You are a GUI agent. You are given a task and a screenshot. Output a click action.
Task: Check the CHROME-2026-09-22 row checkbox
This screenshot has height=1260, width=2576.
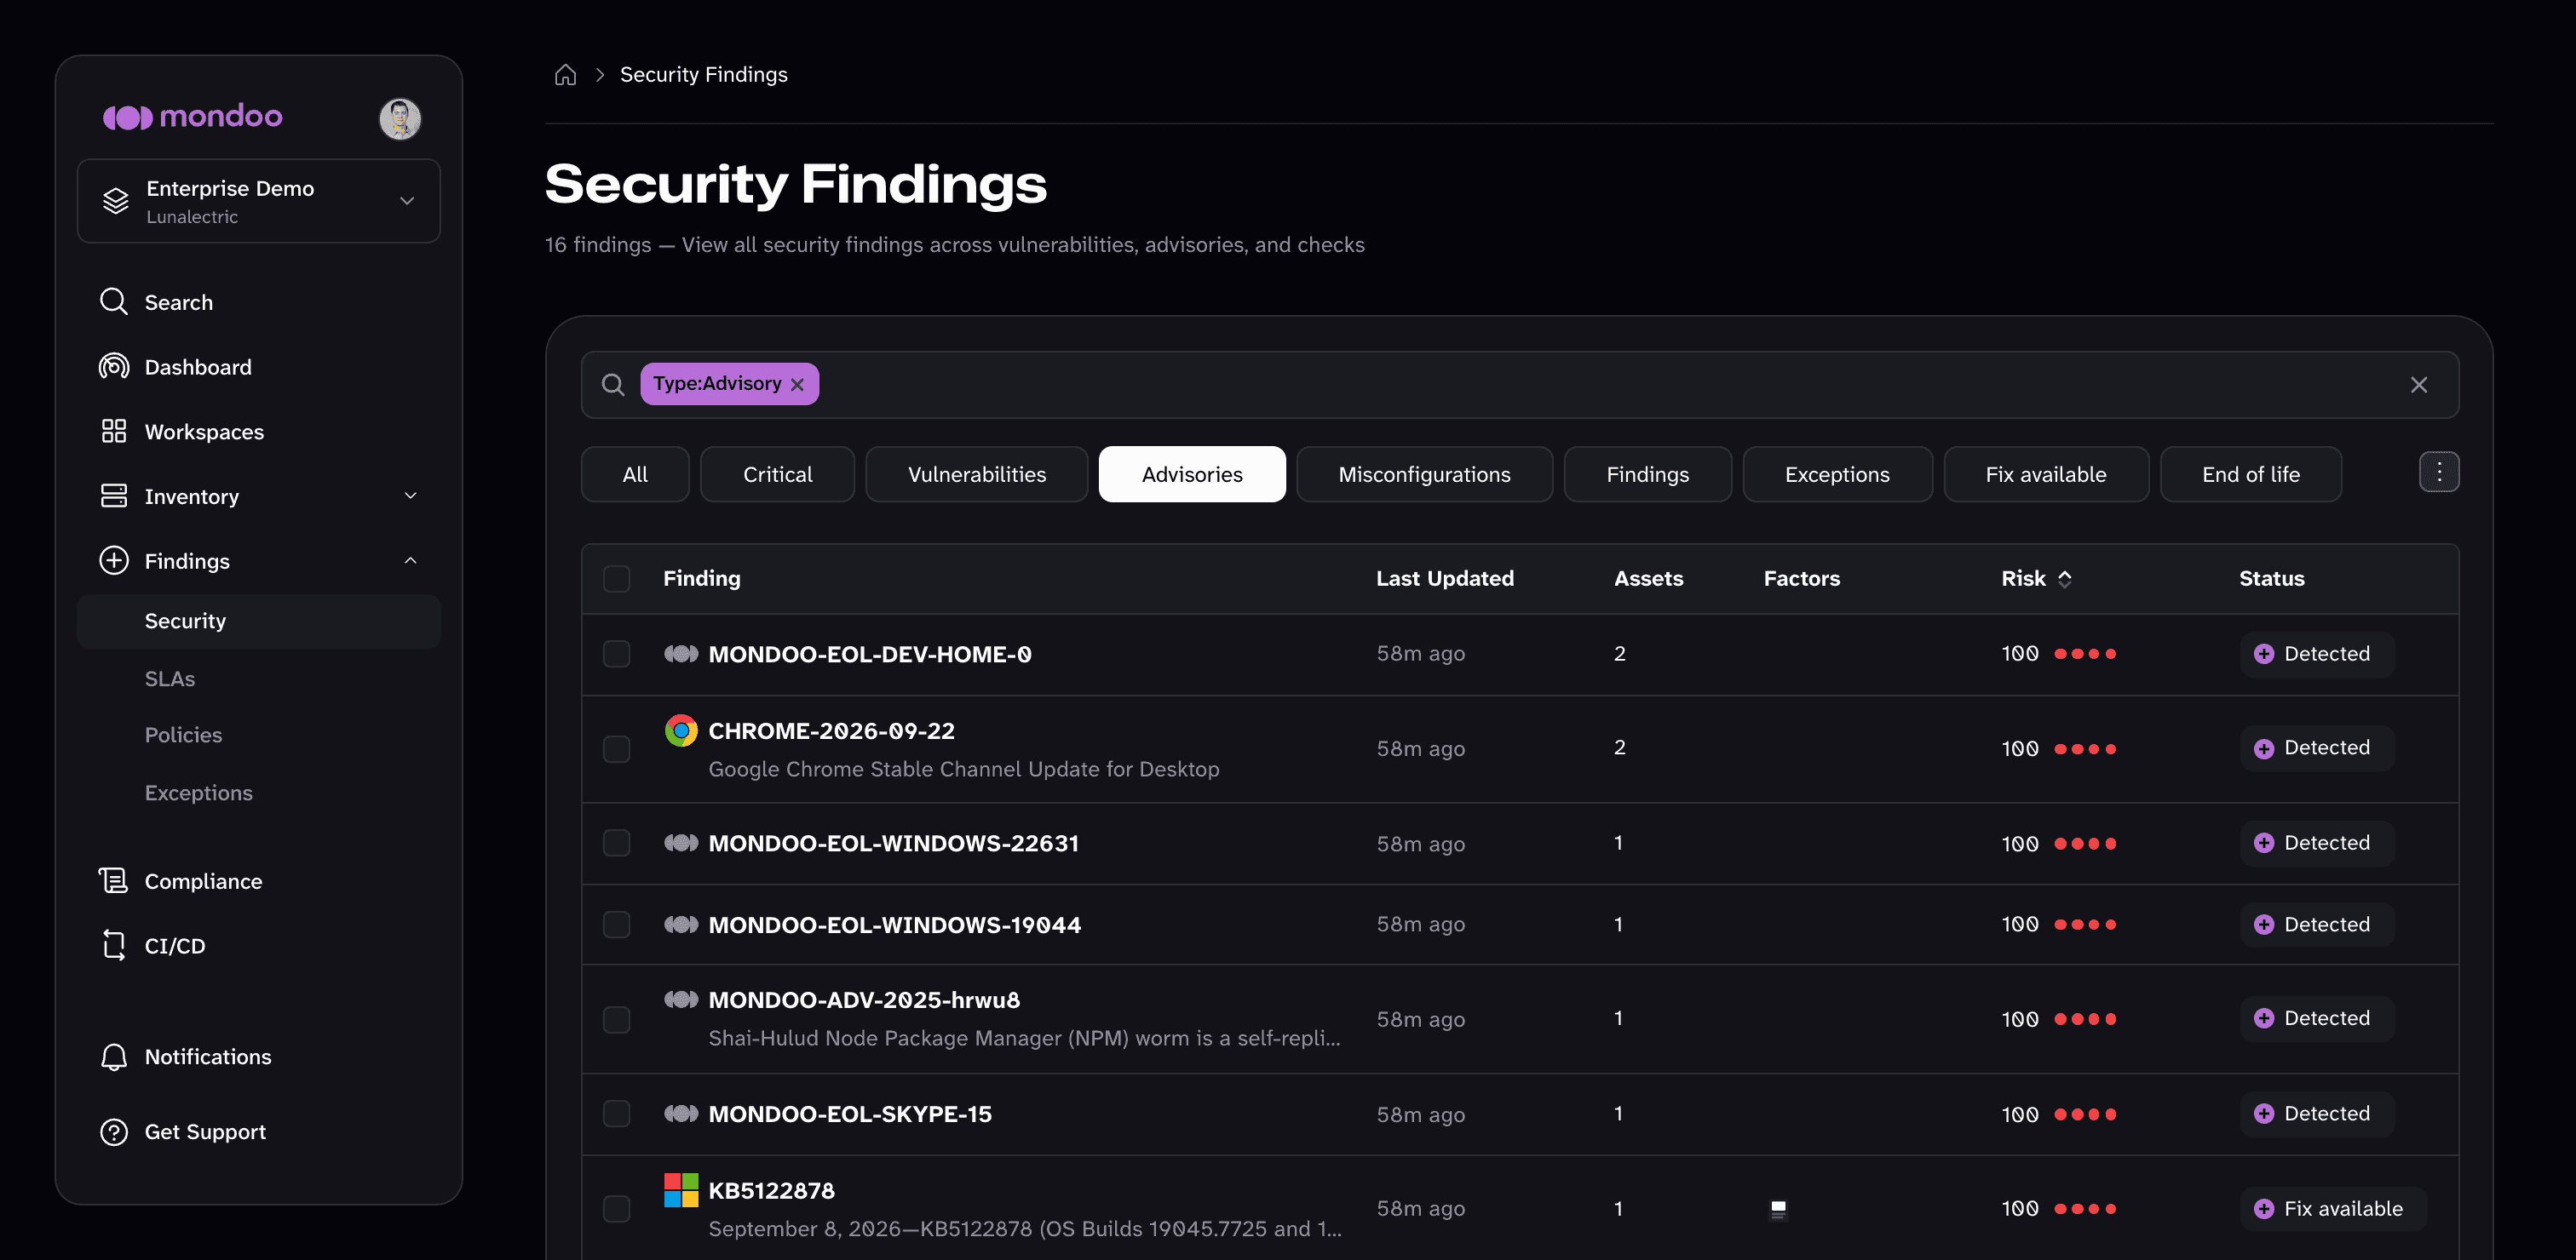[x=617, y=748]
